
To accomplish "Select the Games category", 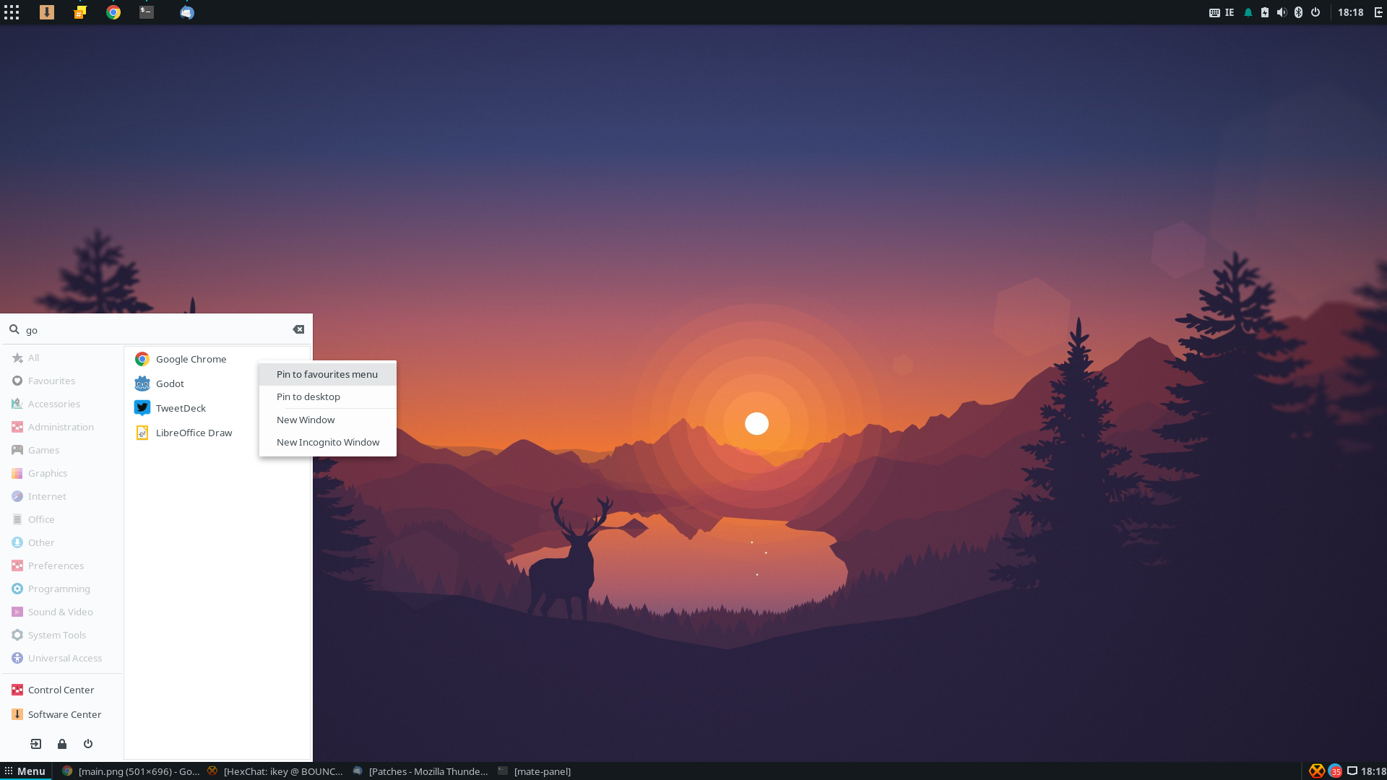I will (x=62, y=450).
